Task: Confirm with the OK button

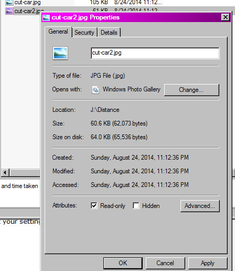Action: (123, 263)
